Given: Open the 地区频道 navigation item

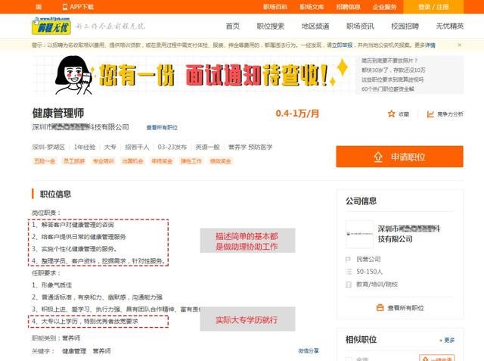Looking at the screenshot, I should click(x=315, y=26).
